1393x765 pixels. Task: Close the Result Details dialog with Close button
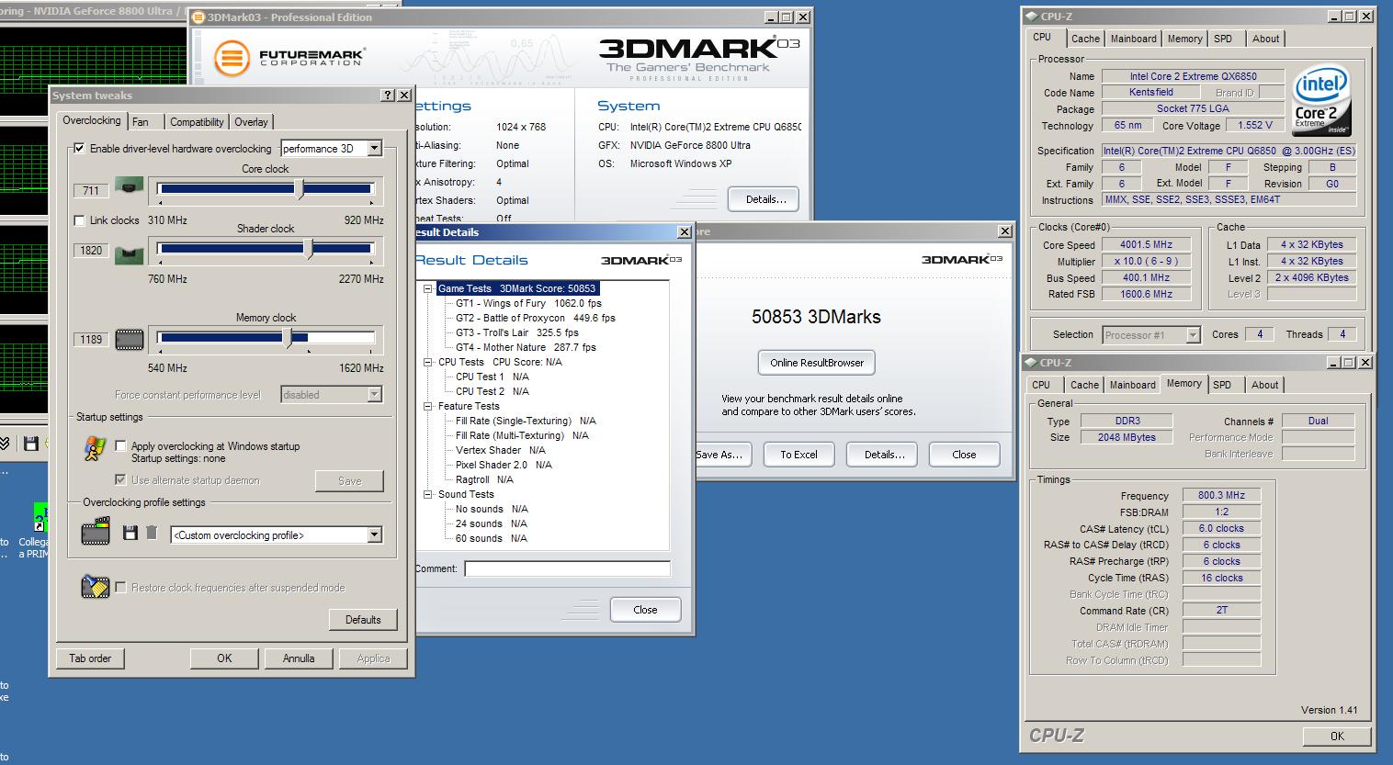point(645,610)
